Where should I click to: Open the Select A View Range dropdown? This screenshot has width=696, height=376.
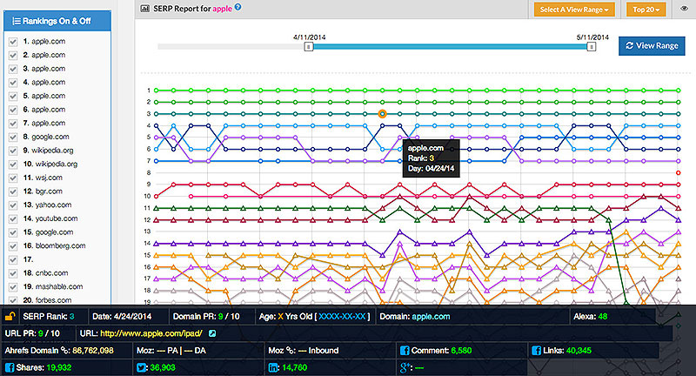pyautogui.click(x=574, y=10)
